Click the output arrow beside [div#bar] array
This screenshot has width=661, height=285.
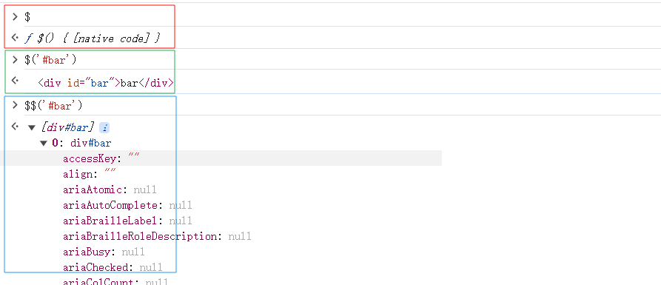pos(16,126)
